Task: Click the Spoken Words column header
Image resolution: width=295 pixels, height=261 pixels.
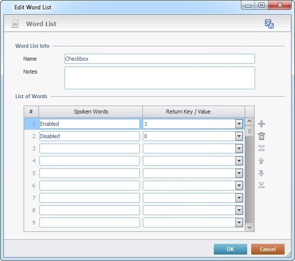Action: (x=91, y=112)
